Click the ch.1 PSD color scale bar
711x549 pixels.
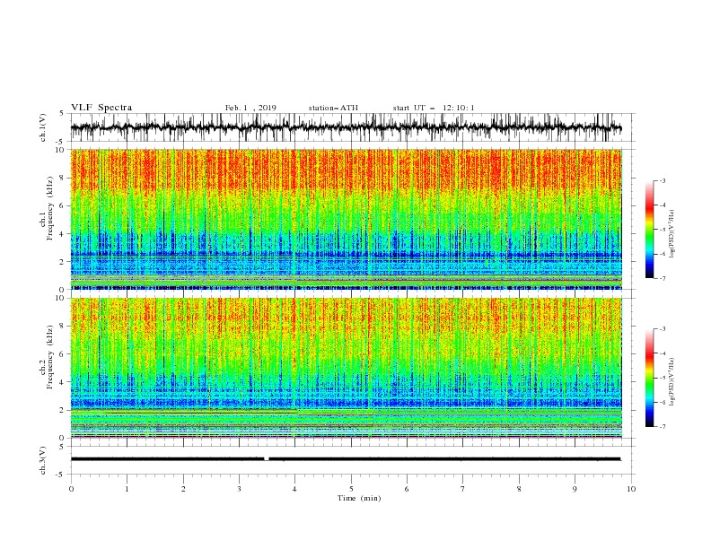[x=649, y=229]
